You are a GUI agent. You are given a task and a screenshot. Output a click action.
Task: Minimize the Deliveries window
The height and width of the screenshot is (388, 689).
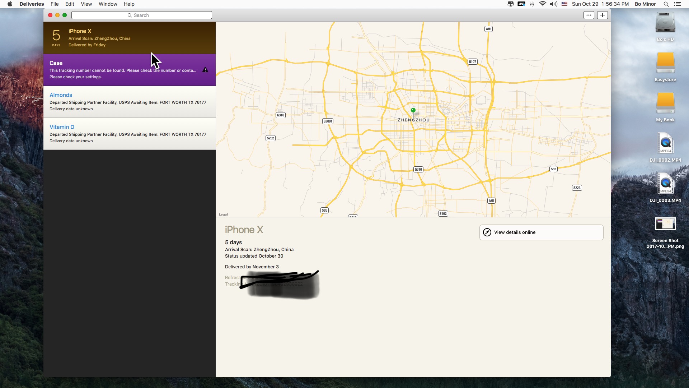tap(57, 15)
